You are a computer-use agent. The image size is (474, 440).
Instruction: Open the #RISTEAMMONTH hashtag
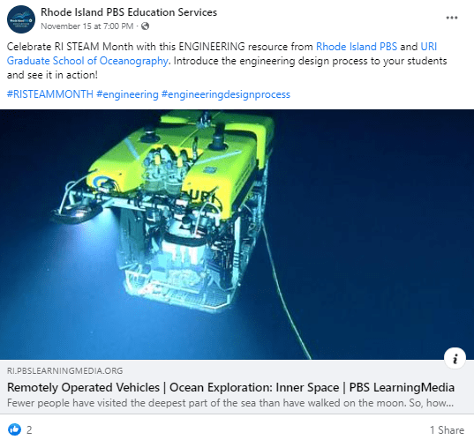coord(50,94)
